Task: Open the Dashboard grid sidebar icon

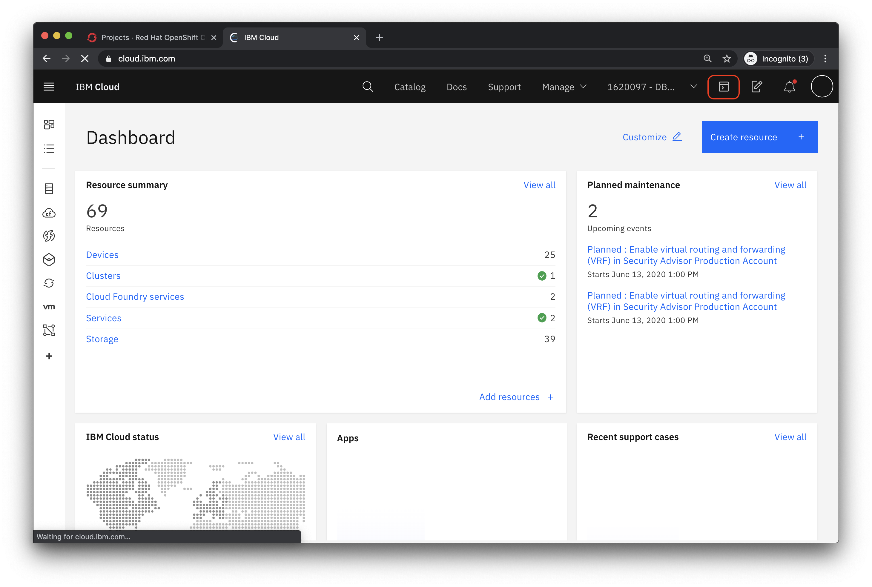Action: 49,124
